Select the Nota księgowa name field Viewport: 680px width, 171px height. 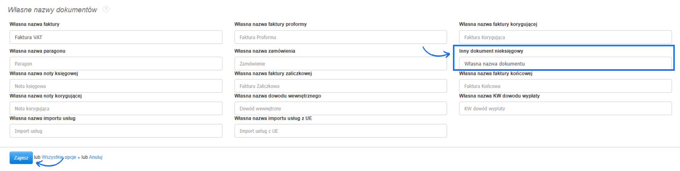116,86
